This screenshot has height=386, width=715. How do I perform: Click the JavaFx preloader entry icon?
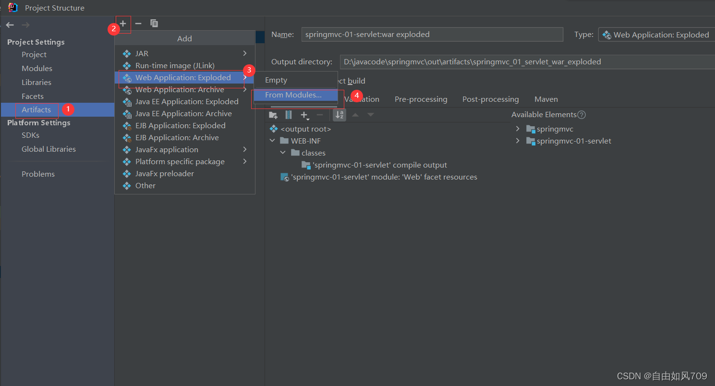[x=127, y=173]
